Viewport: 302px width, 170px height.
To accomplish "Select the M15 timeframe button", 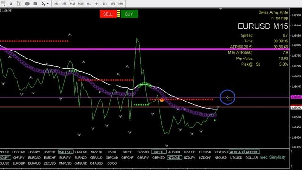I will [x=72, y=4].
